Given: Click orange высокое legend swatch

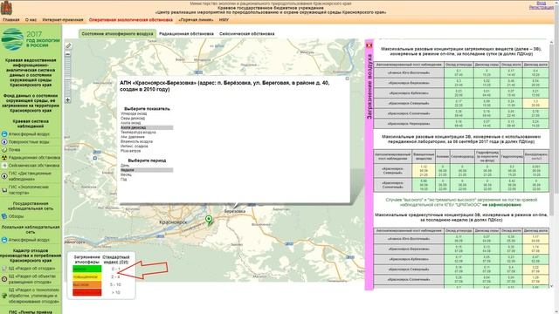Looking at the screenshot, I should point(87,285).
